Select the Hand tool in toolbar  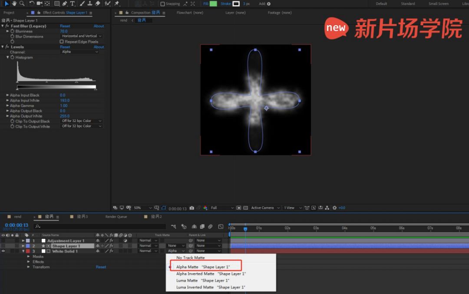pos(14,3)
